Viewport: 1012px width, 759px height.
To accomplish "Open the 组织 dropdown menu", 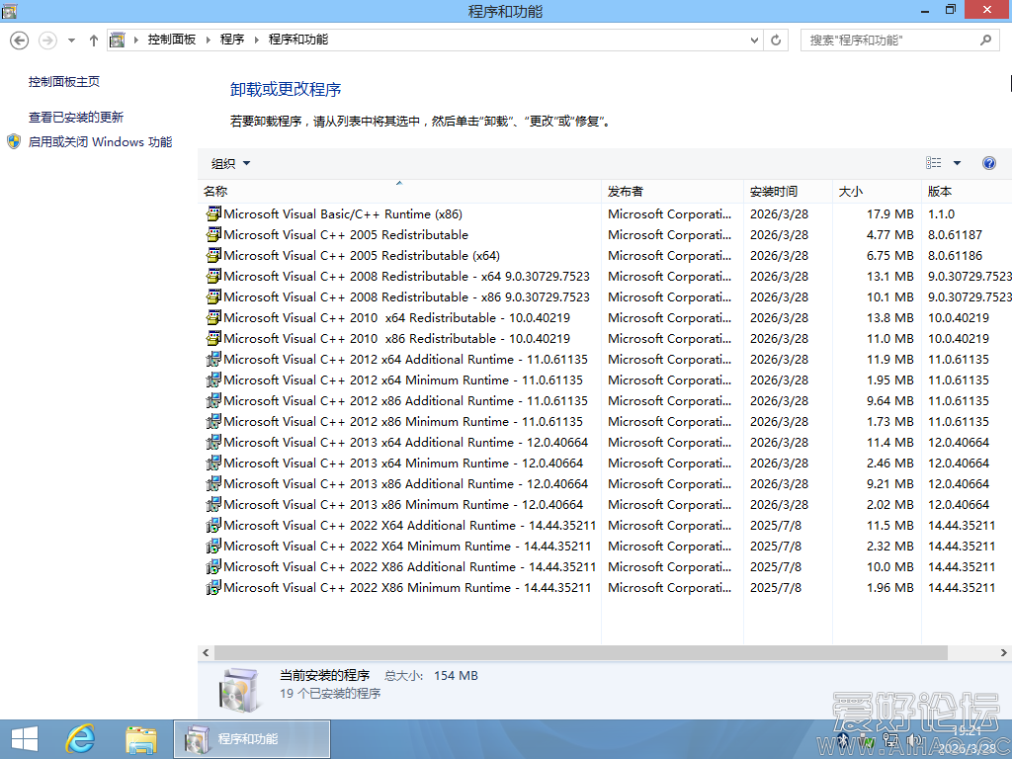I will point(230,164).
